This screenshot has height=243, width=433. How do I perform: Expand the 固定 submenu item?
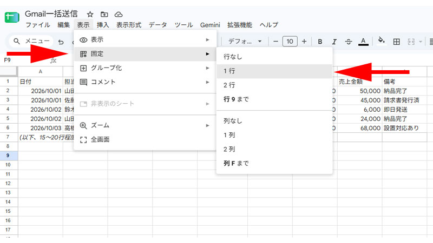click(145, 54)
